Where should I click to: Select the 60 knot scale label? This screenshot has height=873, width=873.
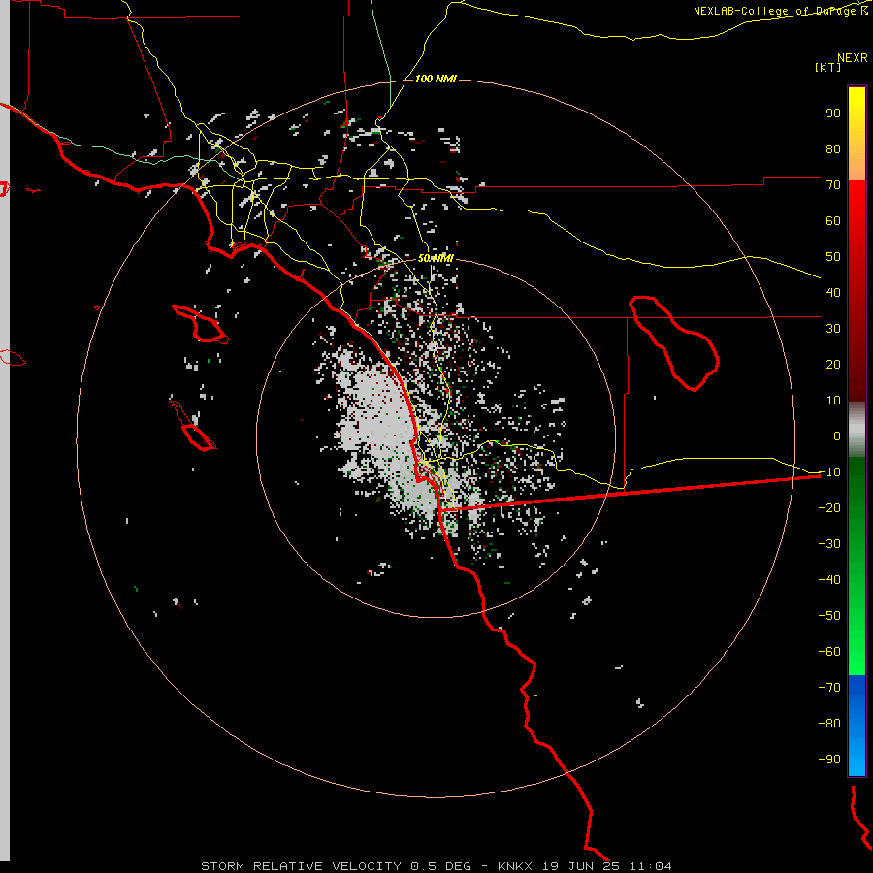point(833,220)
